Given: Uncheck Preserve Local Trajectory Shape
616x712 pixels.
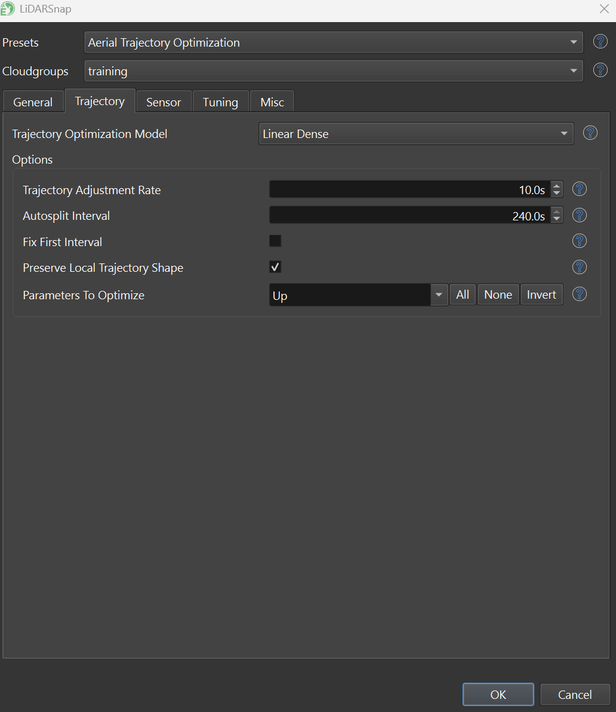Looking at the screenshot, I should [x=275, y=267].
